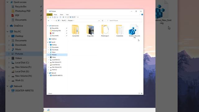Go up one level with Up arrow
The width and height of the screenshot is (199, 112).
click(x=56, y=21)
